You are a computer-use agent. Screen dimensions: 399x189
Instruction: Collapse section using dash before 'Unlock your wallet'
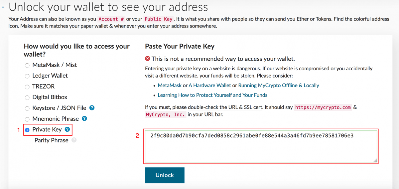click(x=3, y=7)
